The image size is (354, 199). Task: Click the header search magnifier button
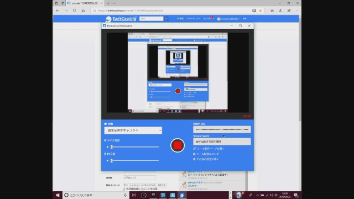tap(166, 19)
